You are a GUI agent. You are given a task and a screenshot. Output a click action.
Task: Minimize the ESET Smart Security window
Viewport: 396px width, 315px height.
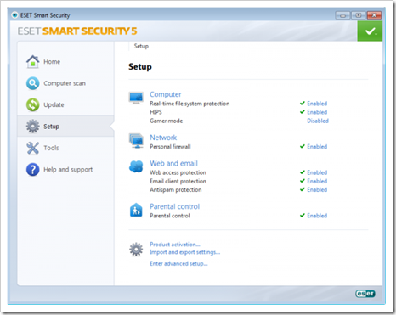point(342,15)
